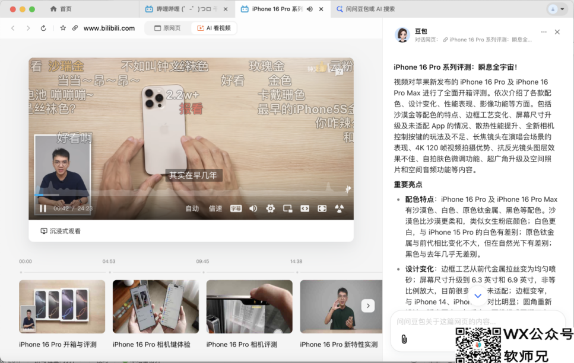Open 倍速 playback speed menu

click(x=215, y=208)
